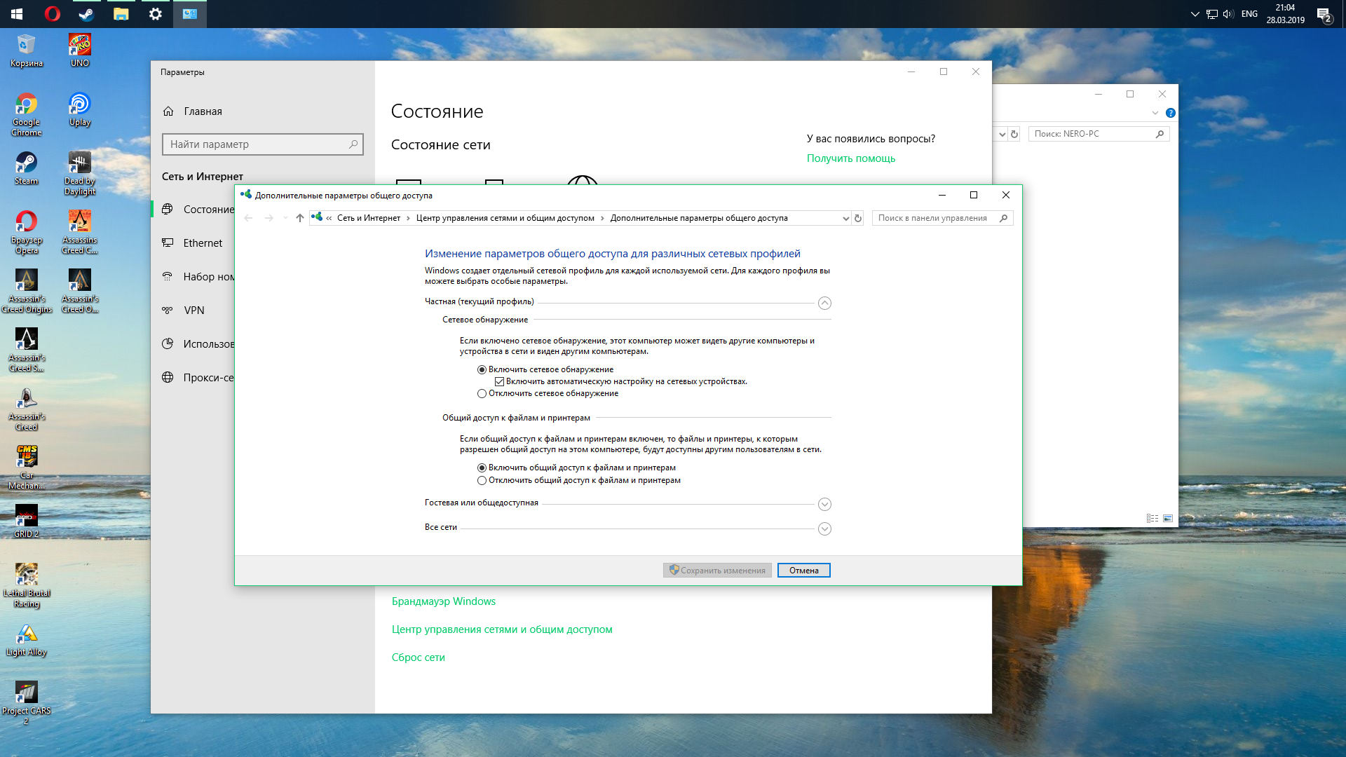Select 'Отключить сетевое обнаружение' radio button
This screenshot has height=757, width=1346.
point(482,394)
